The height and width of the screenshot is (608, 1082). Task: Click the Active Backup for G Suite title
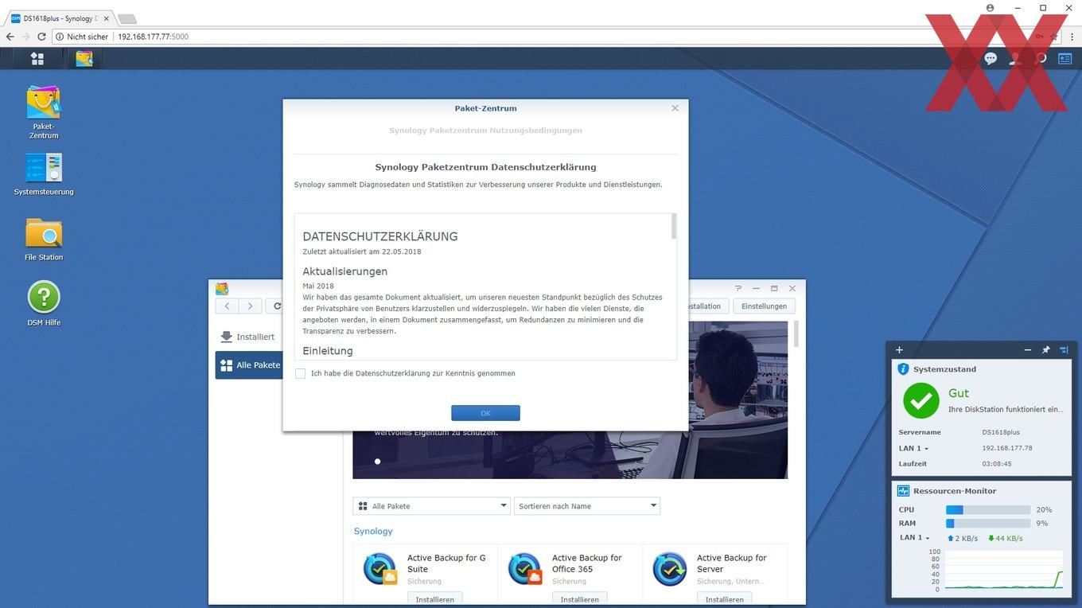pos(446,563)
